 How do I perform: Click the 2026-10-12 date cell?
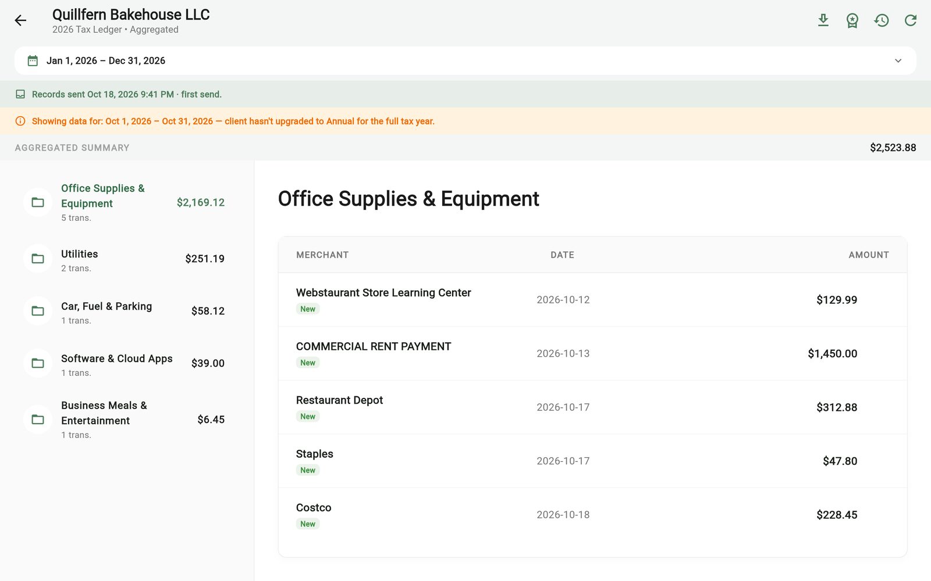pos(563,300)
